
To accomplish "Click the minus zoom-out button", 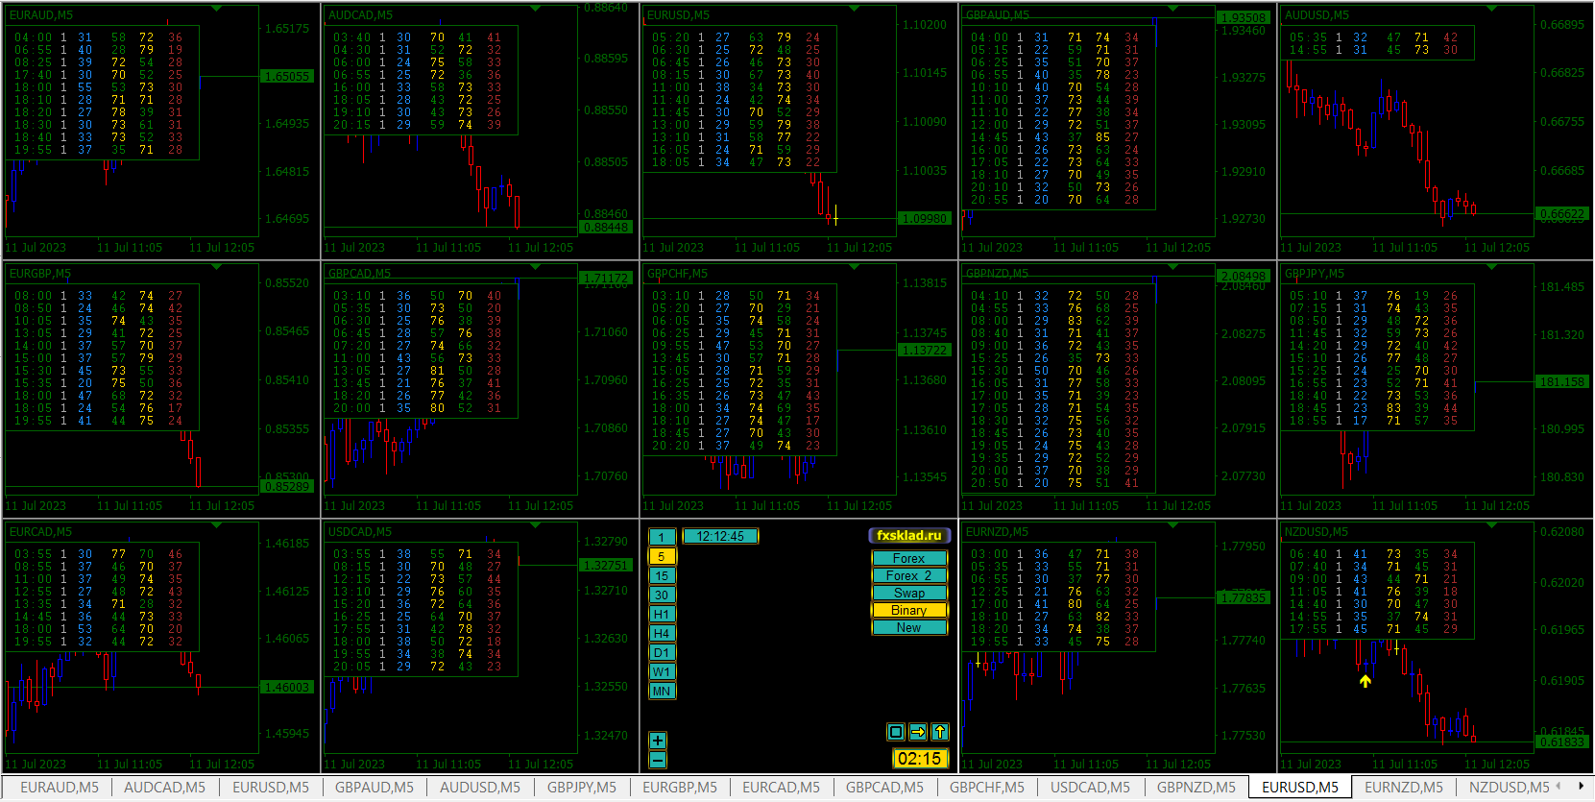I will tap(657, 760).
